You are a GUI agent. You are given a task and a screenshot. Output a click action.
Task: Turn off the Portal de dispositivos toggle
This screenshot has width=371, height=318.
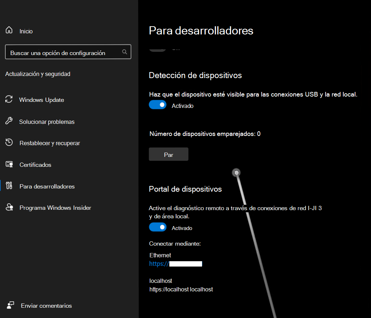(158, 227)
